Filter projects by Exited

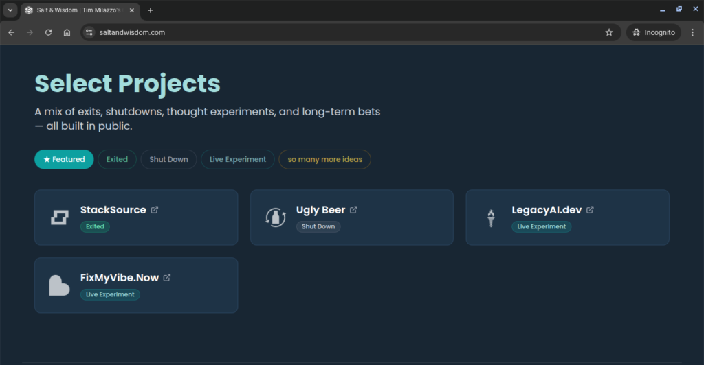(x=117, y=159)
